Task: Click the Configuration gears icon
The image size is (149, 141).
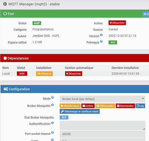Action: pyautogui.click(x=6, y=89)
